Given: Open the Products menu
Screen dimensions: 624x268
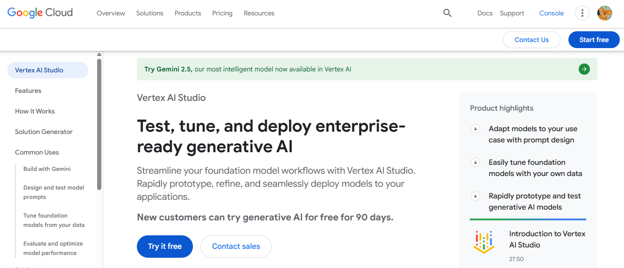Looking at the screenshot, I should [x=188, y=13].
